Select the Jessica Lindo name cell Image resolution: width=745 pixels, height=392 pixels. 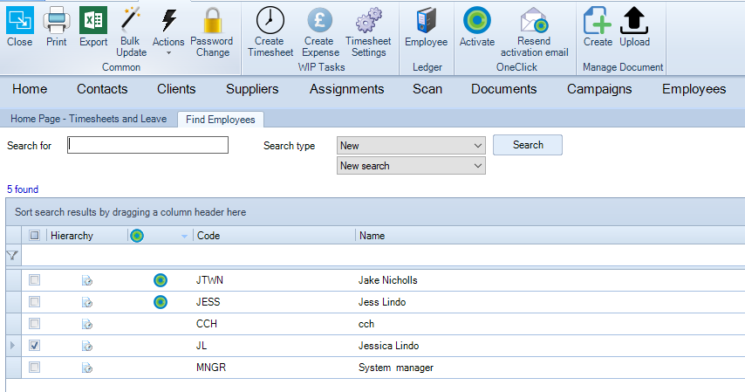tap(388, 346)
